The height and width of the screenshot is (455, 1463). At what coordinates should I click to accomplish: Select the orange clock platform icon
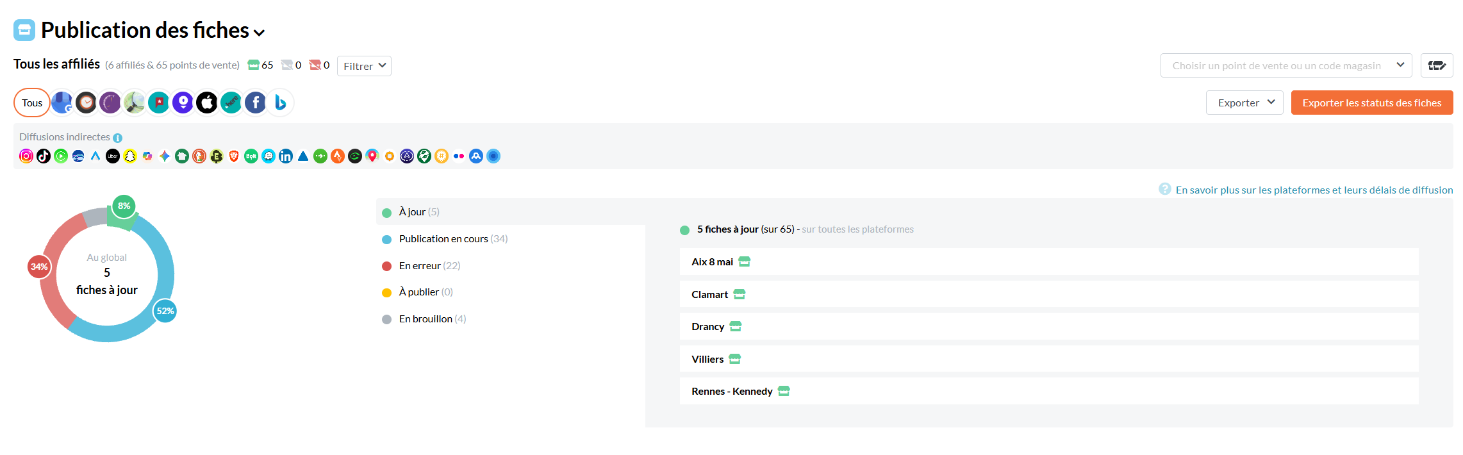coord(86,103)
